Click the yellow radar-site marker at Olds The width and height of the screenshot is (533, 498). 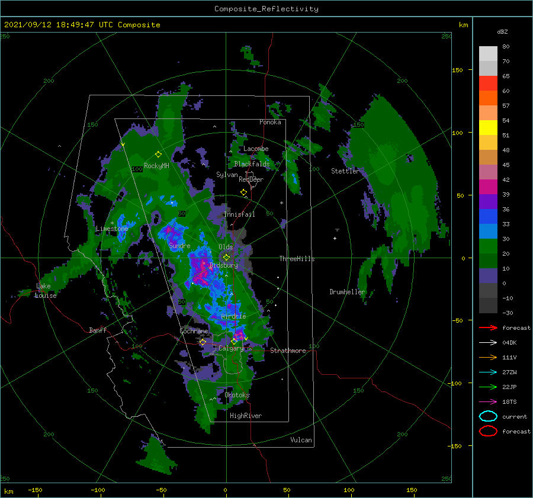(x=226, y=258)
